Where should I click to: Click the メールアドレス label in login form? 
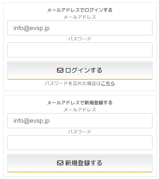pos(80,17)
